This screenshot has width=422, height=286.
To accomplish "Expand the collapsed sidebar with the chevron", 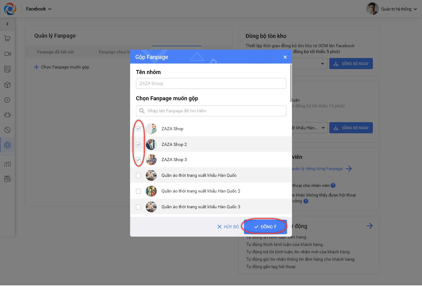I will 7,24.
